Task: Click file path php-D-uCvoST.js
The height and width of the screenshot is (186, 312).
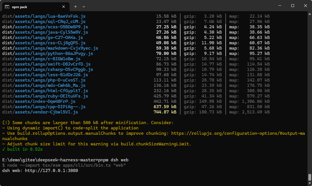Action: pyautogui.click(x=44, y=80)
